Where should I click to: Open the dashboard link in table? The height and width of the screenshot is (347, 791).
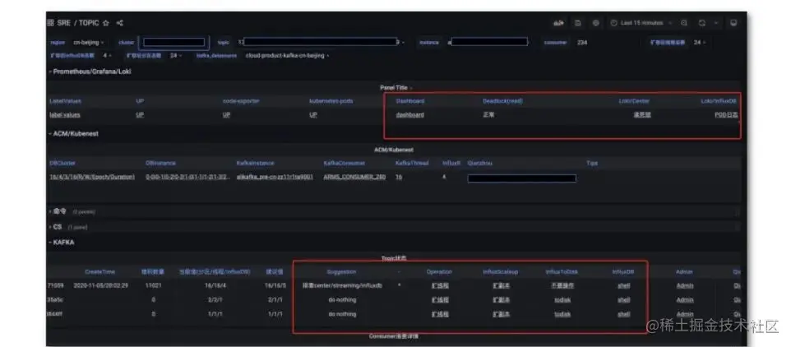(x=409, y=115)
